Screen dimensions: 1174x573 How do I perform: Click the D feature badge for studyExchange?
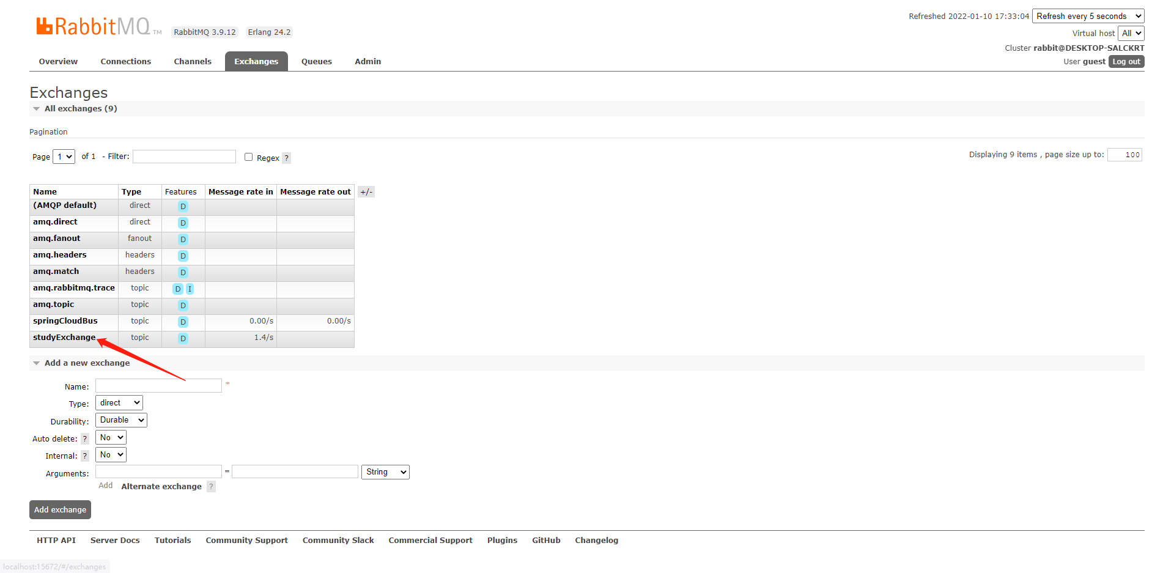(183, 339)
